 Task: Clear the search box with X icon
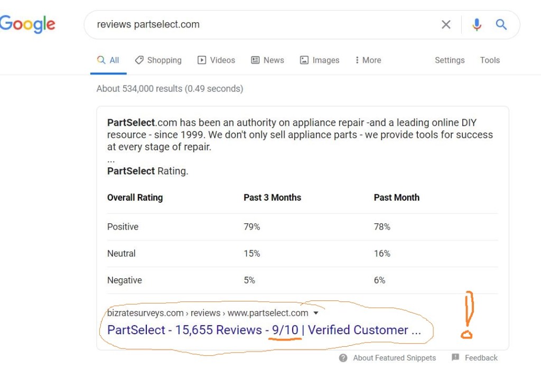pos(446,24)
